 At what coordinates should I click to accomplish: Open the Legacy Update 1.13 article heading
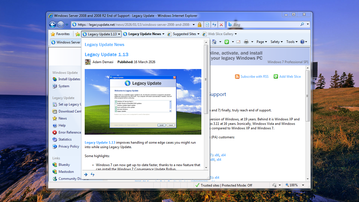coord(107,54)
